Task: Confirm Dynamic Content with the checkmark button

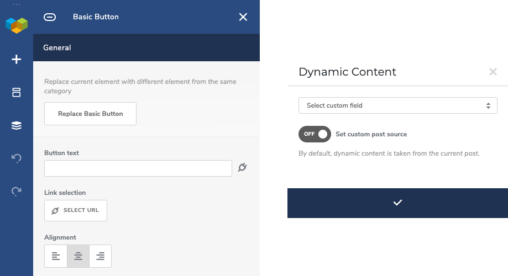Action: [x=397, y=203]
